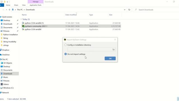Open Customize Quick Access Toolbar dropdown

pos(7,2)
